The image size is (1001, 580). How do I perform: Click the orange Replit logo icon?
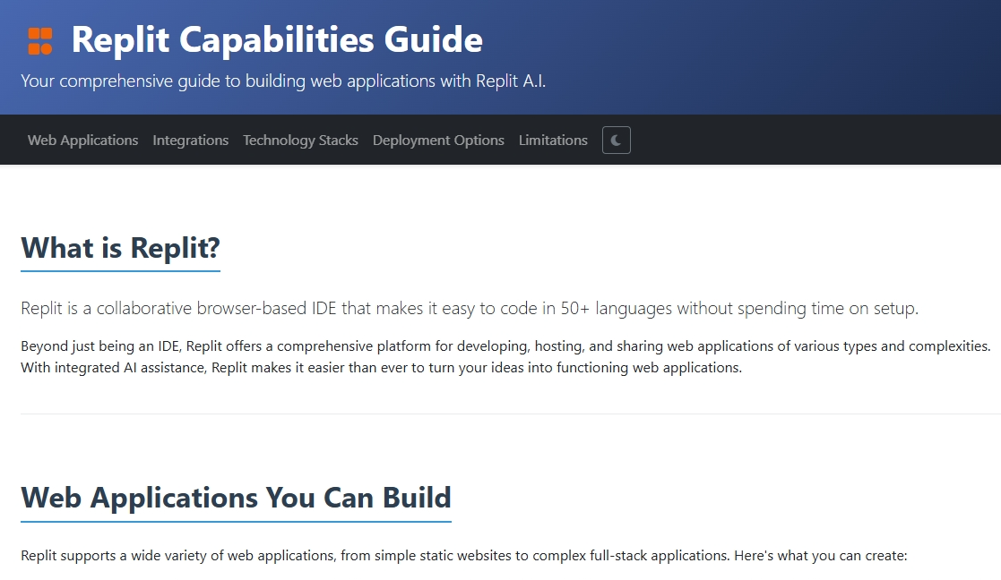pyautogui.click(x=40, y=41)
